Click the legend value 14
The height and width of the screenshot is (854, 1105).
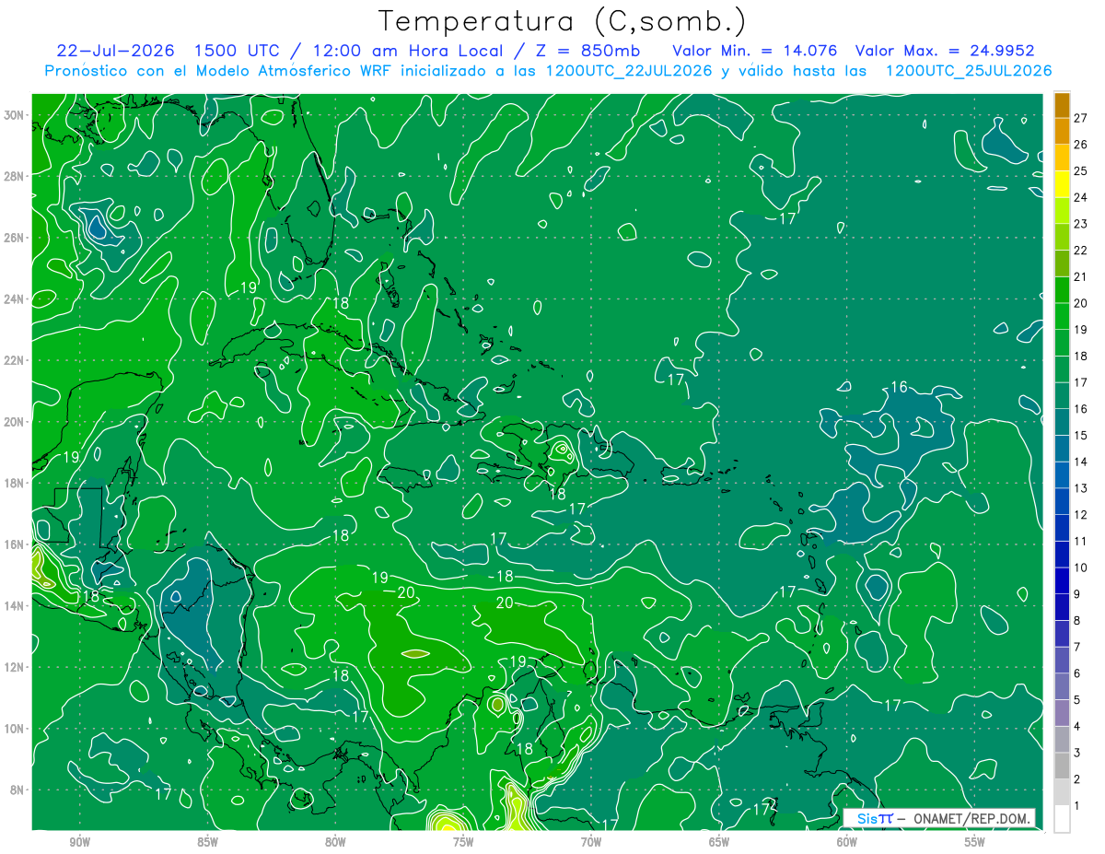[1081, 462]
